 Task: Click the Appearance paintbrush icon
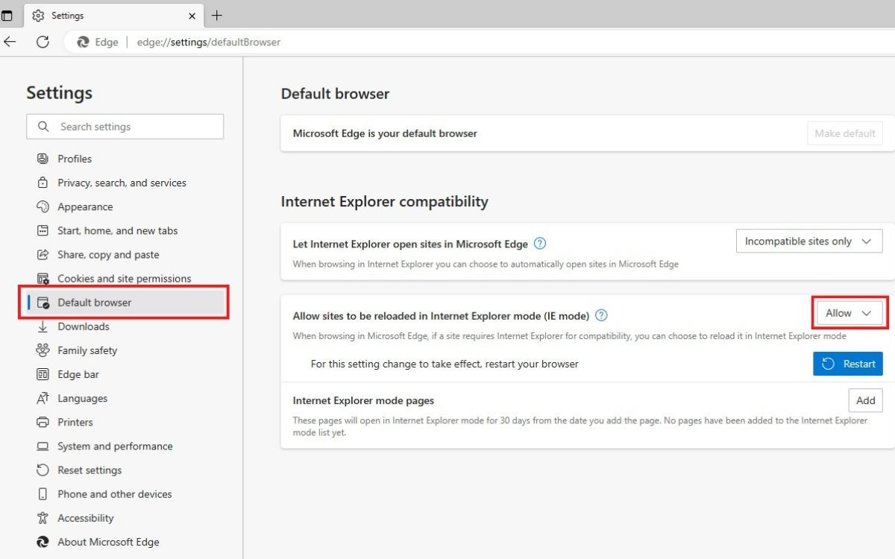click(43, 206)
